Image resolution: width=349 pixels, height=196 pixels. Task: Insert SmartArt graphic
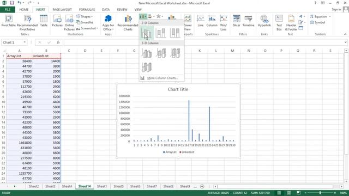pyautogui.click(x=85, y=22)
